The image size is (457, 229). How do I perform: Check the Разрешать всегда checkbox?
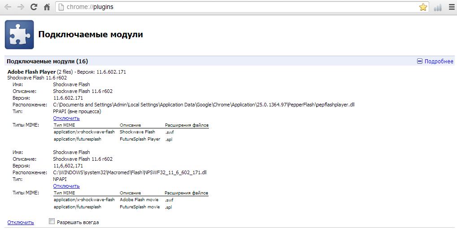pyautogui.click(x=52, y=221)
